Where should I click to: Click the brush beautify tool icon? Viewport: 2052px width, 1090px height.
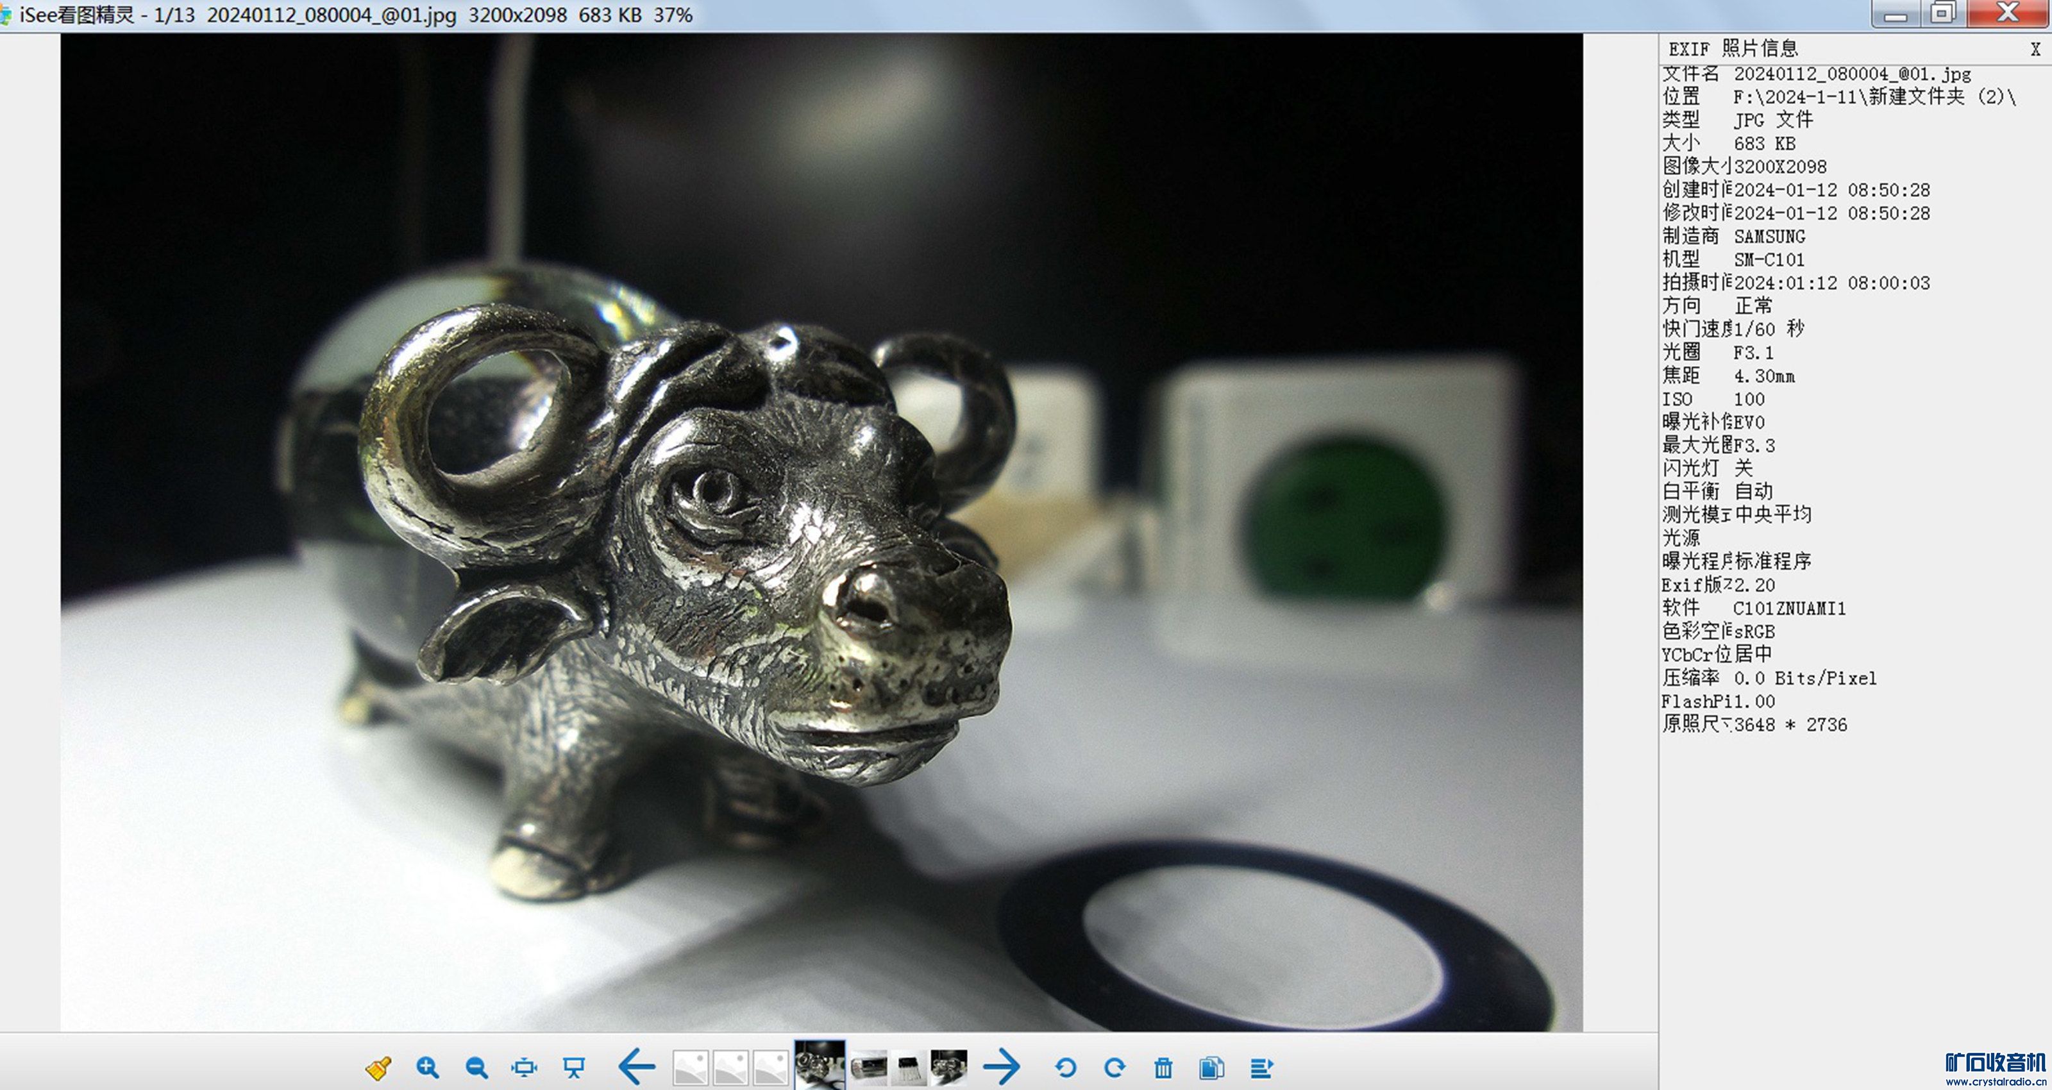tap(378, 1067)
